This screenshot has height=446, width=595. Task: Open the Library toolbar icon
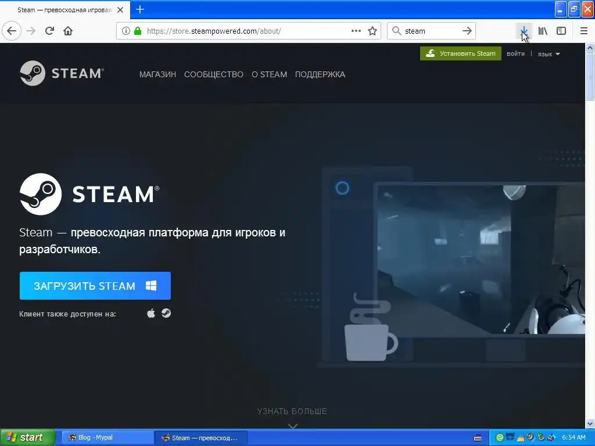[x=543, y=31]
